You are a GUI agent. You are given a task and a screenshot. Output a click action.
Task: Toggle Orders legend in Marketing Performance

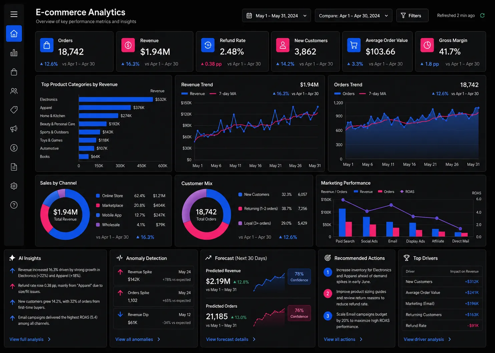coord(386,191)
